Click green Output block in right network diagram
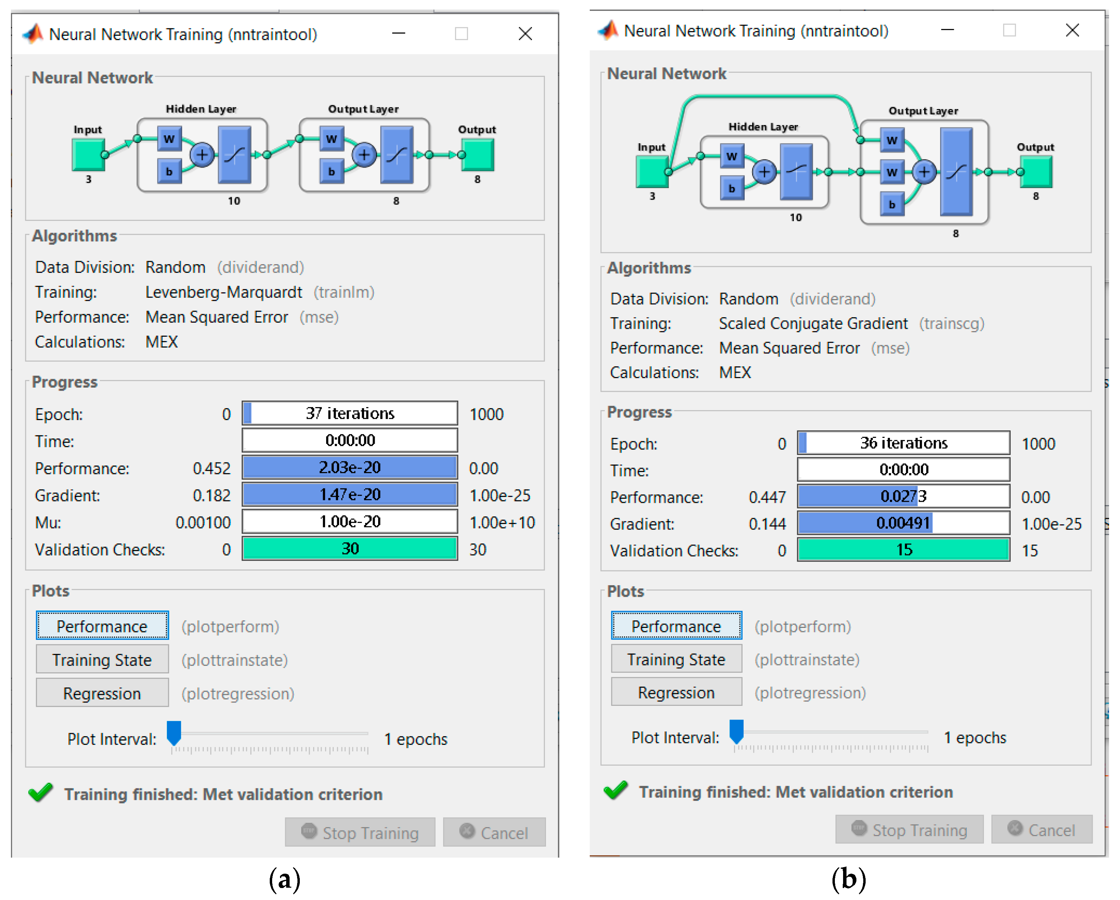The image size is (1120, 900). point(1036,172)
